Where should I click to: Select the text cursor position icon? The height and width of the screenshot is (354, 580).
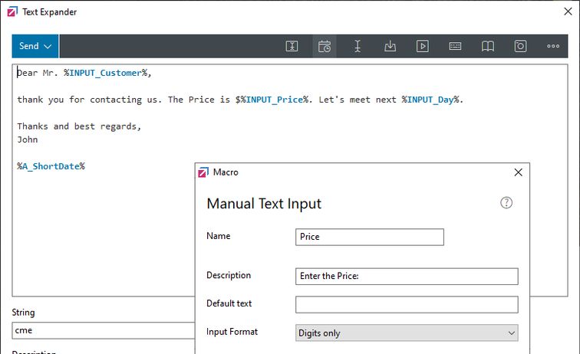[x=358, y=46]
